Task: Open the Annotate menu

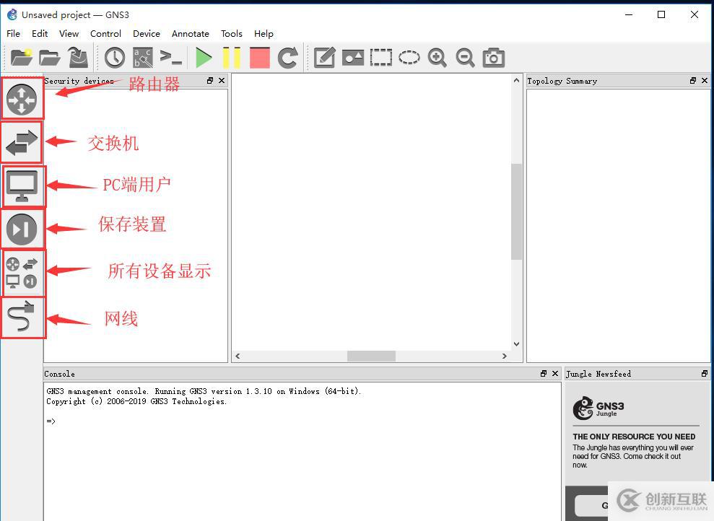Action: pos(191,34)
